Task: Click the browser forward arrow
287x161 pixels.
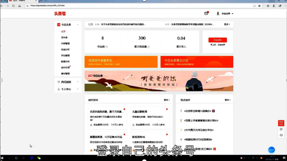Action: [x=7, y=6]
